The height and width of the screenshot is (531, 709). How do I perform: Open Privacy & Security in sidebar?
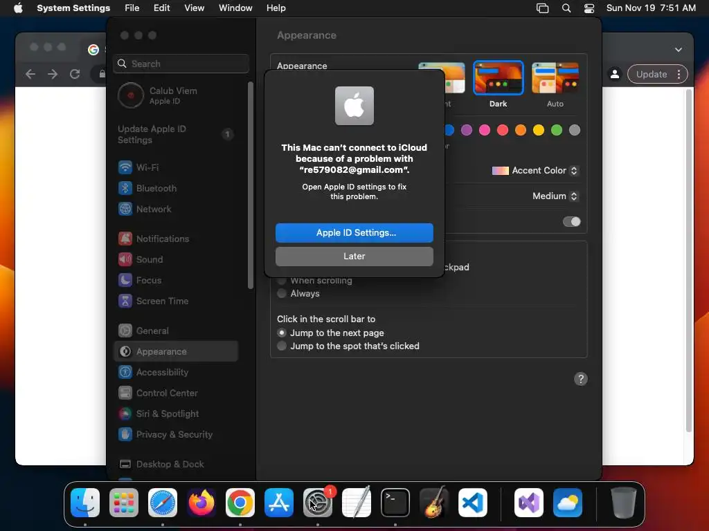[x=177, y=435]
